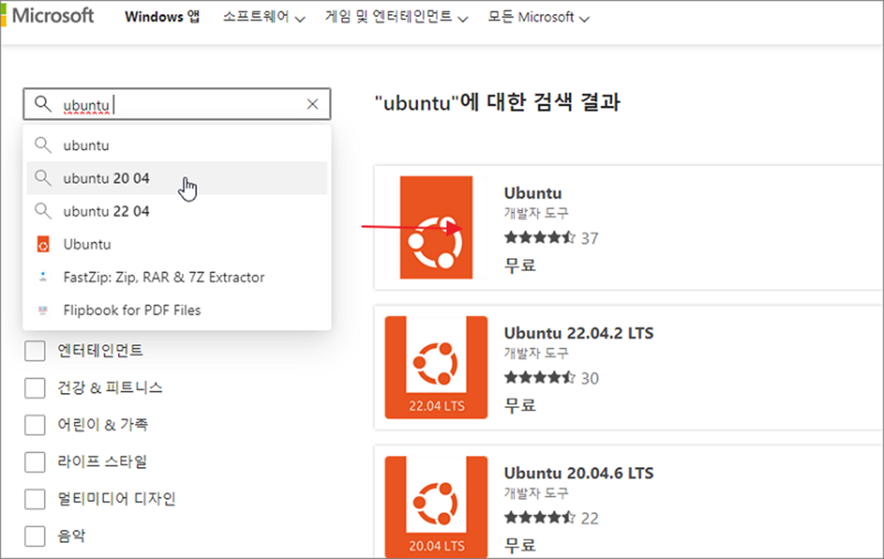Open the Ubuntu 20.04.6 LTS title link
The height and width of the screenshot is (559, 884).
pos(578,473)
